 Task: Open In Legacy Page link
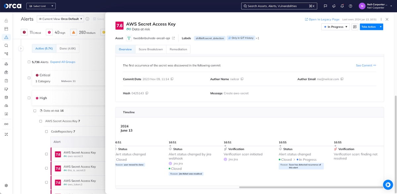coord(322,19)
